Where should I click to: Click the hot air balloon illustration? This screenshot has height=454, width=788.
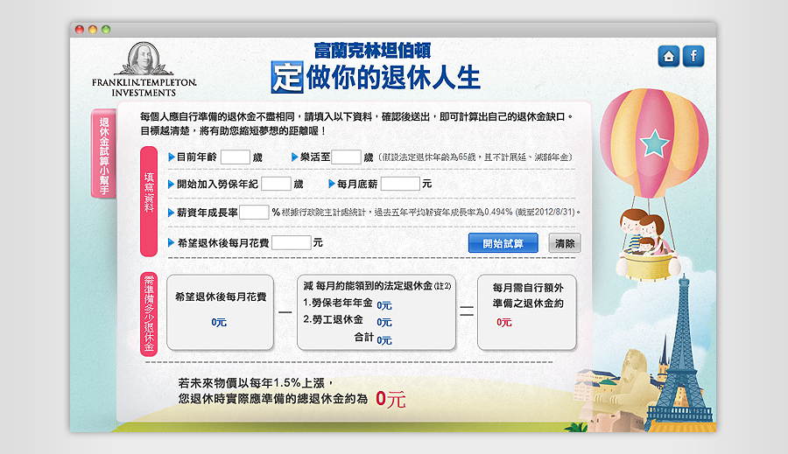tap(652, 185)
